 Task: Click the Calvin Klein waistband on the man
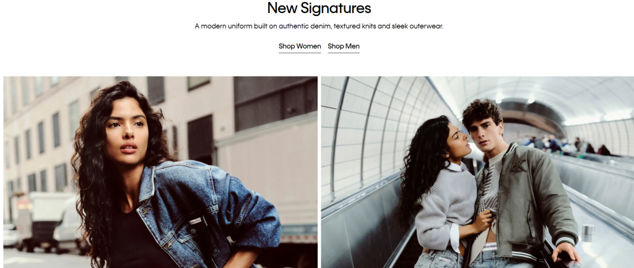point(490,246)
